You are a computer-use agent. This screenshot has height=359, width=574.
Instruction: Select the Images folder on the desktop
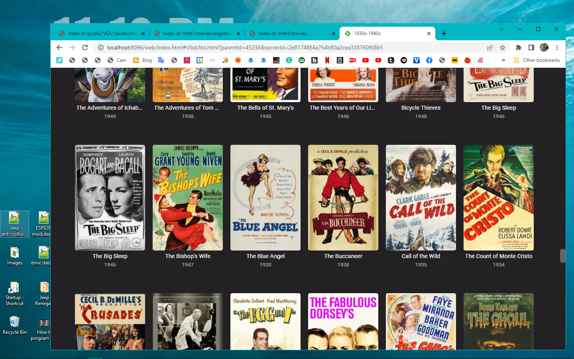[15, 256]
